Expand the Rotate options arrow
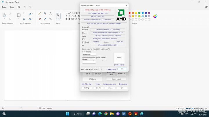 coord(33,14)
